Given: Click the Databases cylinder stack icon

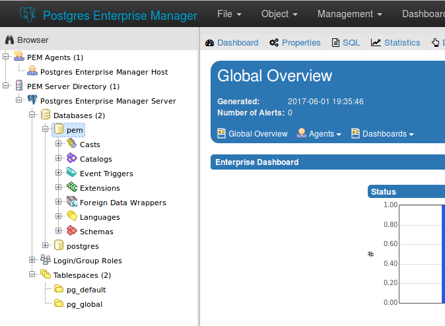Looking at the screenshot, I should tap(46, 115).
